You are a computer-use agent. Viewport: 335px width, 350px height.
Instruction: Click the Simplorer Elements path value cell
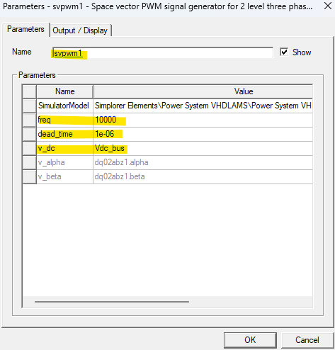point(203,106)
